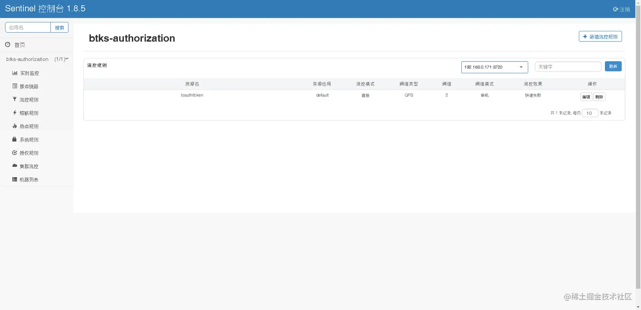This screenshot has width=641, height=310.
Task: Click the list icon for 簇点链路
Action: click(x=15, y=86)
